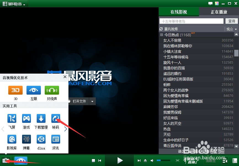
Task: Select 女人的天空 from the list
Action: [196, 123]
